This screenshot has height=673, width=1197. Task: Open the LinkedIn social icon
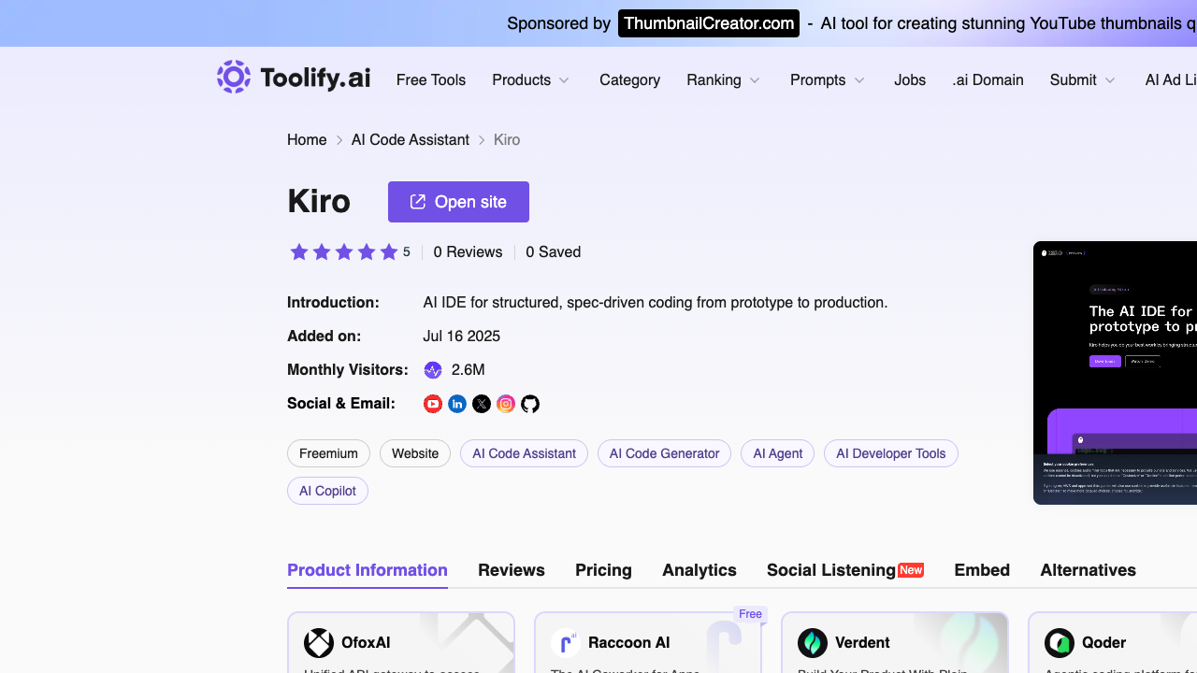click(x=457, y=404)
